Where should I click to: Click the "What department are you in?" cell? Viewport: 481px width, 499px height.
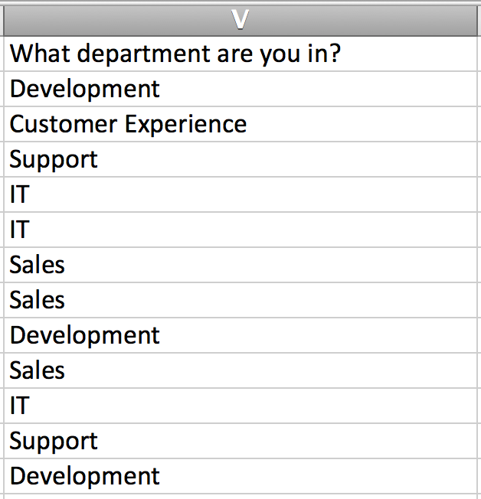(x=175, y=54)
